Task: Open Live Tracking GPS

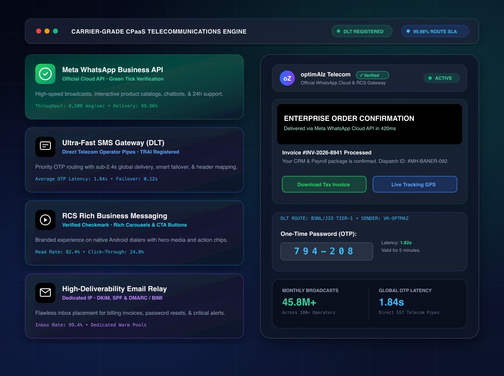Action: (415, 184)
